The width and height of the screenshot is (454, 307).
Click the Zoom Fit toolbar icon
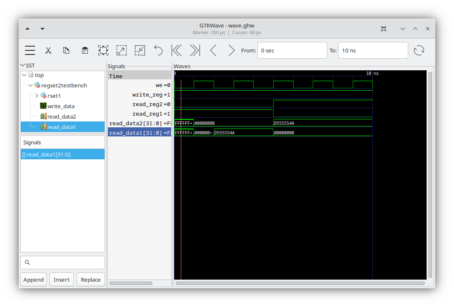coord(103,50)
